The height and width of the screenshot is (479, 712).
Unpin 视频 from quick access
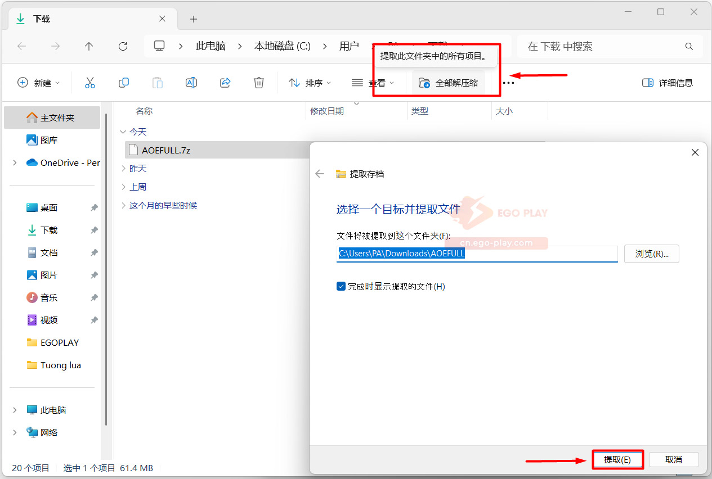coord(94,320)
